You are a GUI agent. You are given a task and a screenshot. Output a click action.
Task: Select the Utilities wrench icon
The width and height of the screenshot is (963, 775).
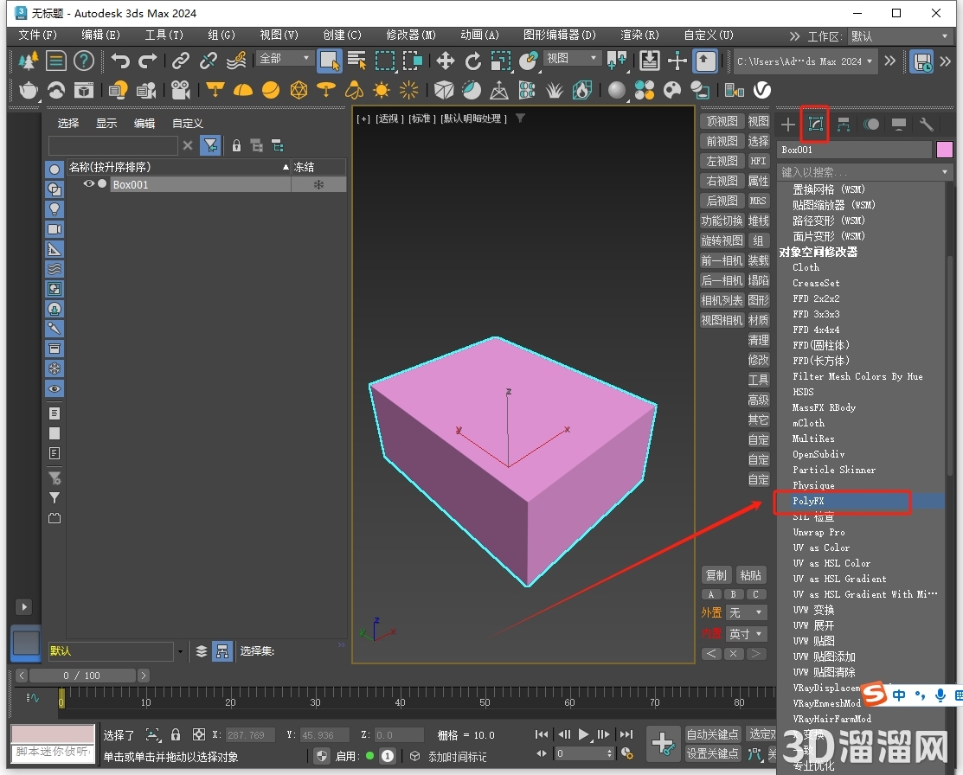click(926, 124)
